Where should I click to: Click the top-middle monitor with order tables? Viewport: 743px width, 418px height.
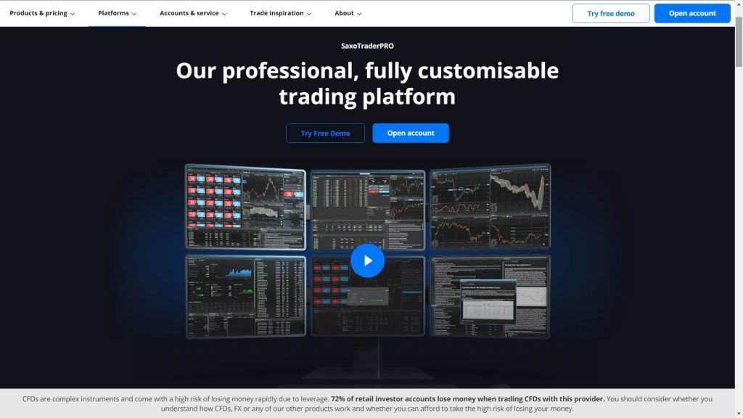point(368,209)
